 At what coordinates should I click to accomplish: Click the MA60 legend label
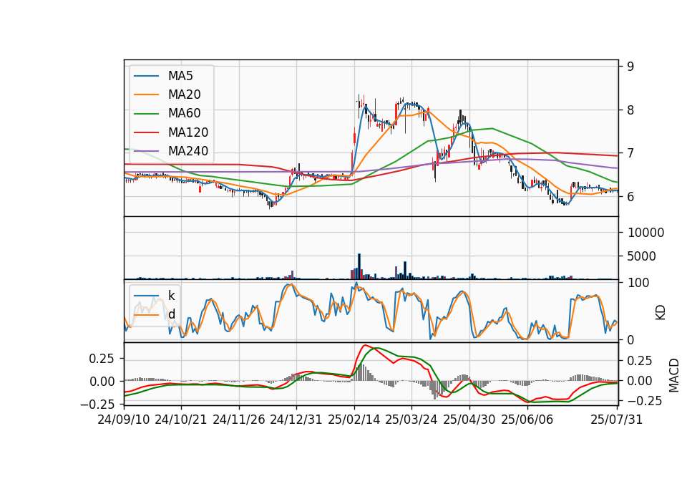[184, 114]
